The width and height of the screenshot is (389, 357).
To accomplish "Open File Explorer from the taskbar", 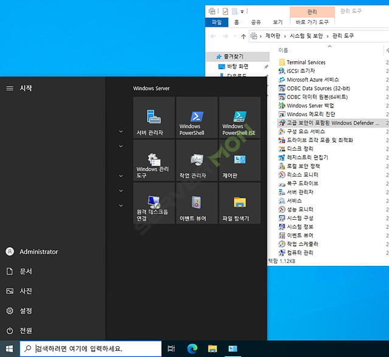I will pos(212,348).
